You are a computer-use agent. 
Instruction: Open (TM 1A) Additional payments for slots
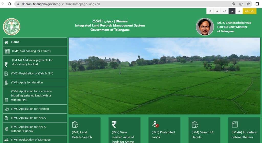35,62
